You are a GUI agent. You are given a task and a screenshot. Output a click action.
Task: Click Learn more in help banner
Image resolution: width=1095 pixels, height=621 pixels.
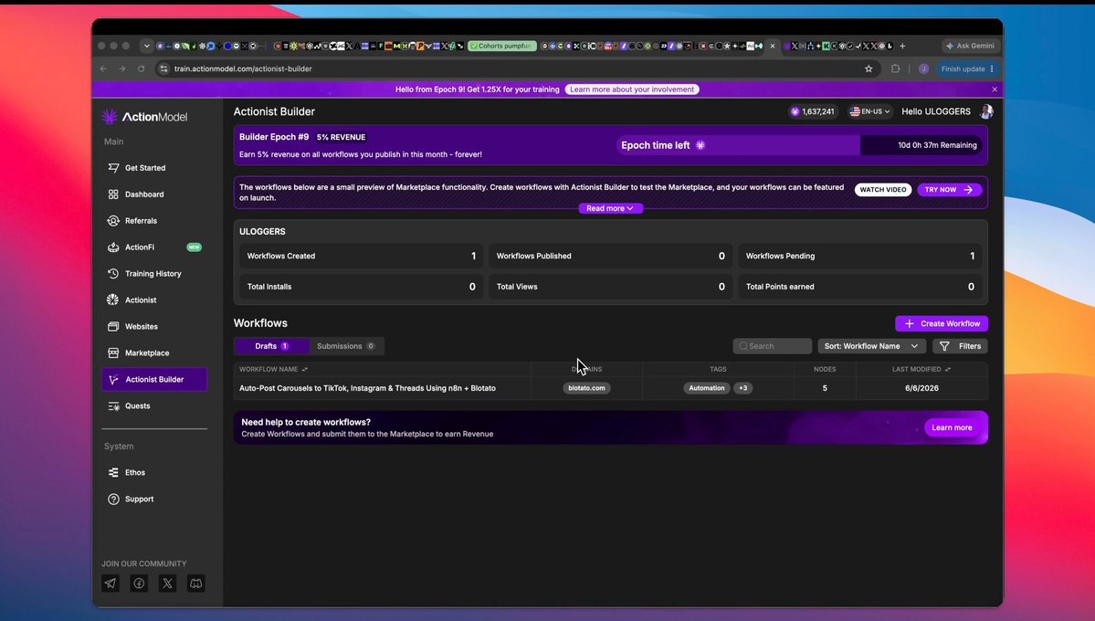tap(951, 427)
